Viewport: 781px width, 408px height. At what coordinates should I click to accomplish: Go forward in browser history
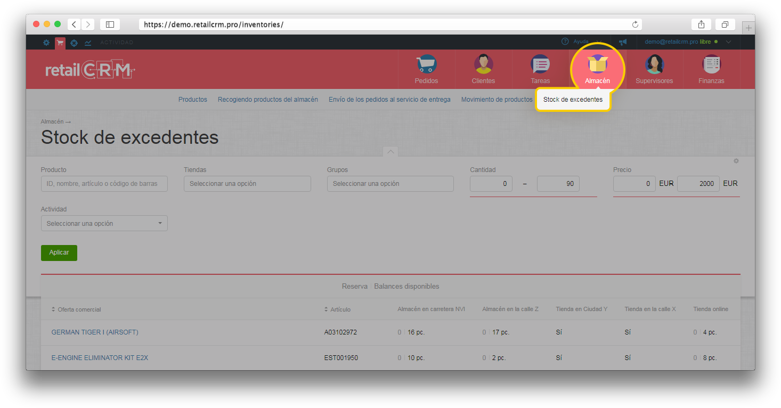pos(88,25)
